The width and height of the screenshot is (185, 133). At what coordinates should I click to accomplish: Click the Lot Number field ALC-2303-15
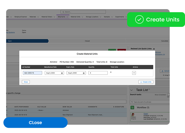pos(33,73)
